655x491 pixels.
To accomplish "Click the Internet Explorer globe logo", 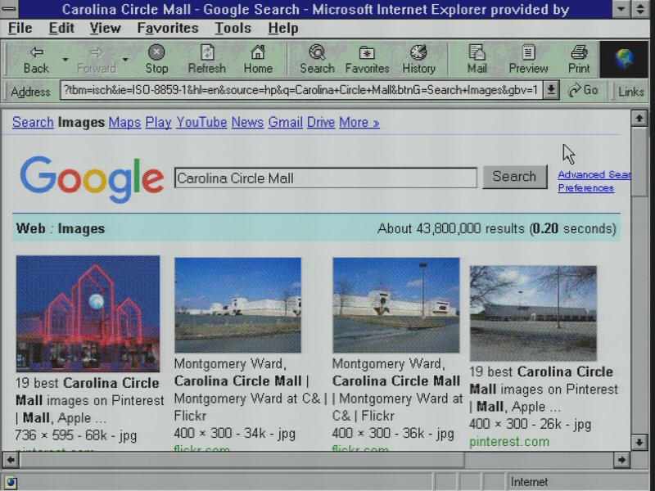I will point(624,59).
